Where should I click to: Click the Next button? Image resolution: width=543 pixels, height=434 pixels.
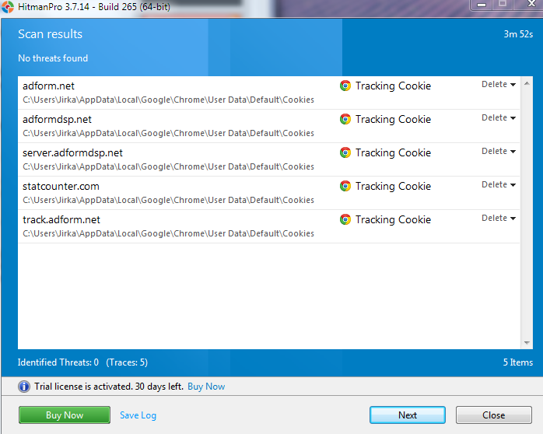(408, 415)
